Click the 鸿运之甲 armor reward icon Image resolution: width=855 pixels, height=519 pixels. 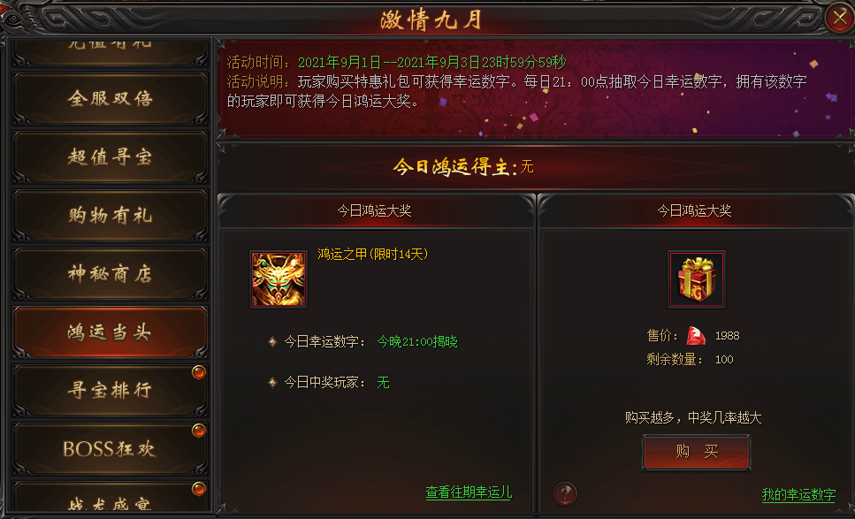pos(279,279)
